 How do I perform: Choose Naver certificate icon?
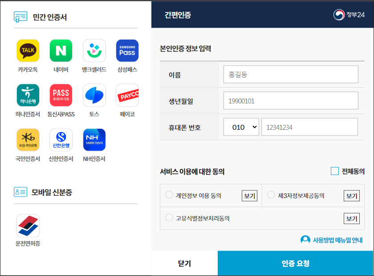pos(61,51)
